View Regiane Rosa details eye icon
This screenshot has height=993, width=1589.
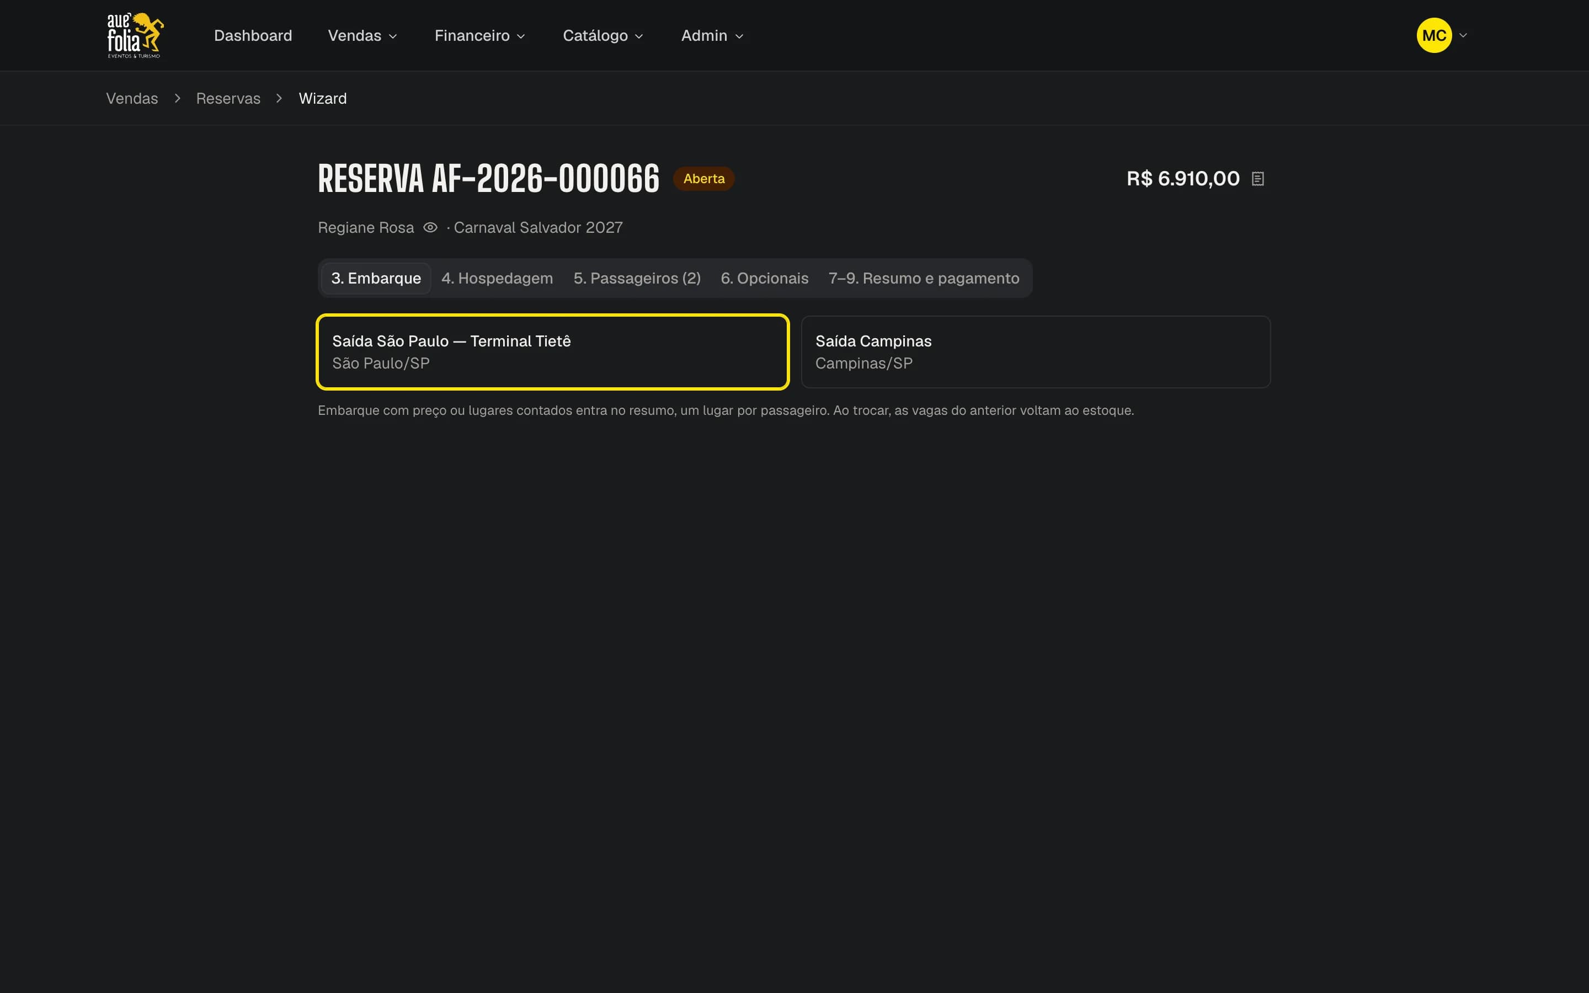(x=430, y=227)
